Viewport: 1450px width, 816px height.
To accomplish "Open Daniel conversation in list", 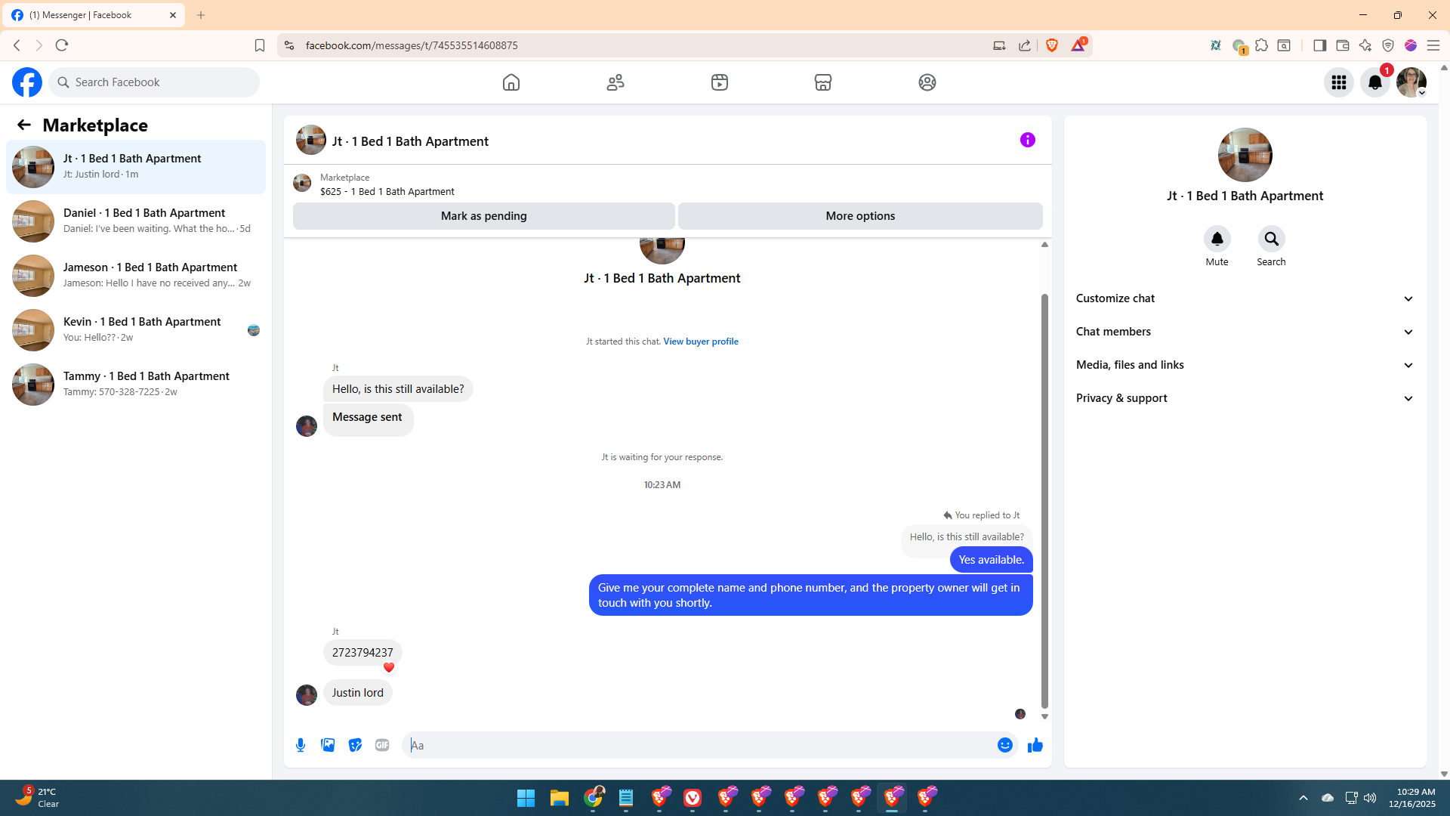I will coord(136,221).
